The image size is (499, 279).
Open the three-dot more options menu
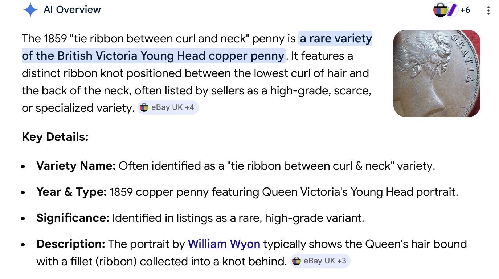pyautogui.click(x=488, y=10)
